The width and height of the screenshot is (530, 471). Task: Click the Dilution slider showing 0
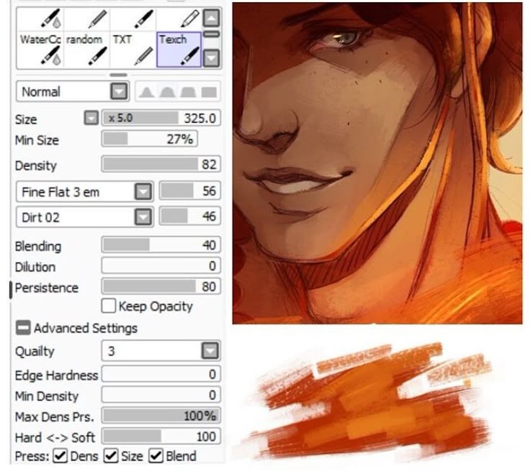161,266
